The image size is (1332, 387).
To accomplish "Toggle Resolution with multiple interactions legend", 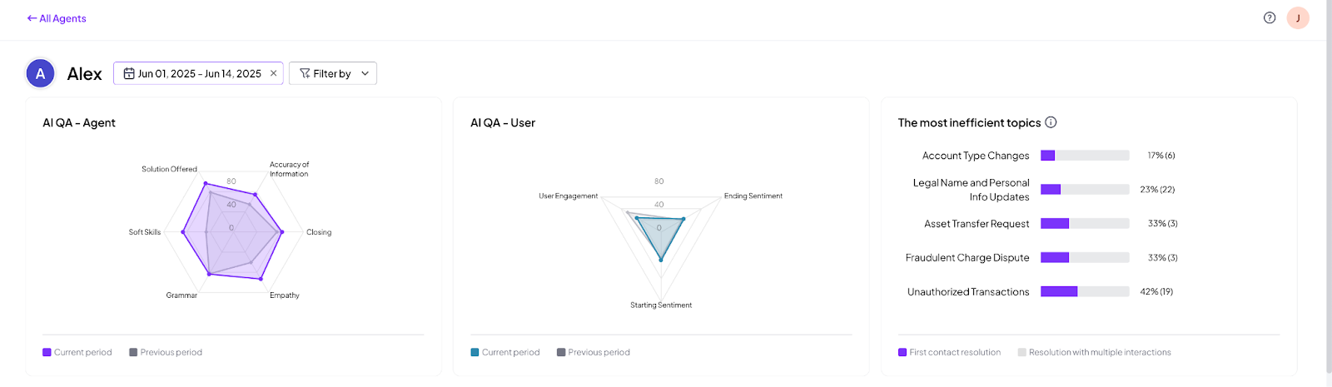I will click(x=1094, y=352).
